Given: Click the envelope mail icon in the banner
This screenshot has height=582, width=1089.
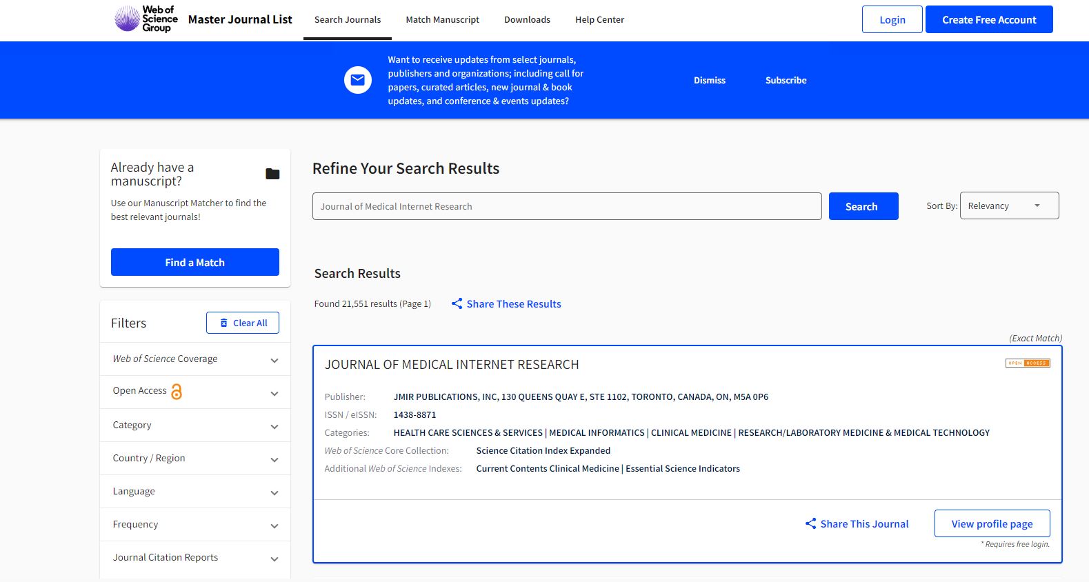Looking at the screenshot, I should (358, 80).
